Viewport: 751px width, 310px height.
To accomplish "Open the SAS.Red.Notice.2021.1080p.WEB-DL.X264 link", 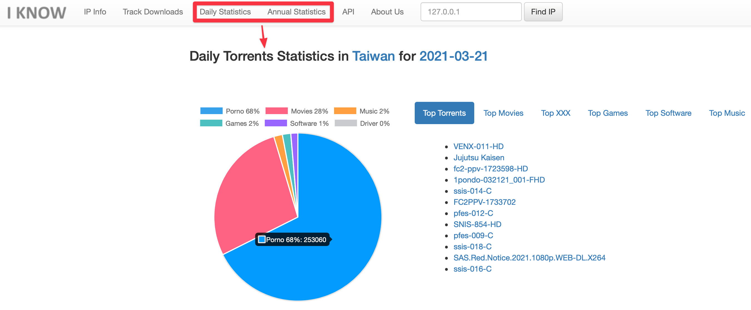I will (529, 257).
